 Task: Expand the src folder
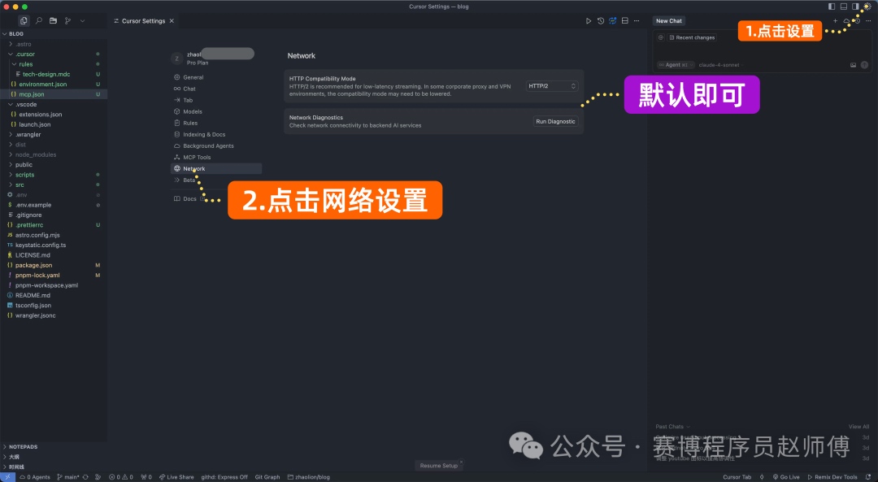pyautogui.click(x=54, y=185)
